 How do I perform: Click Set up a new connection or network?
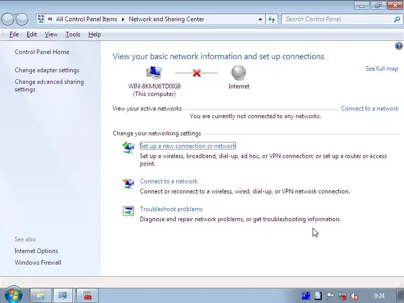187,146
